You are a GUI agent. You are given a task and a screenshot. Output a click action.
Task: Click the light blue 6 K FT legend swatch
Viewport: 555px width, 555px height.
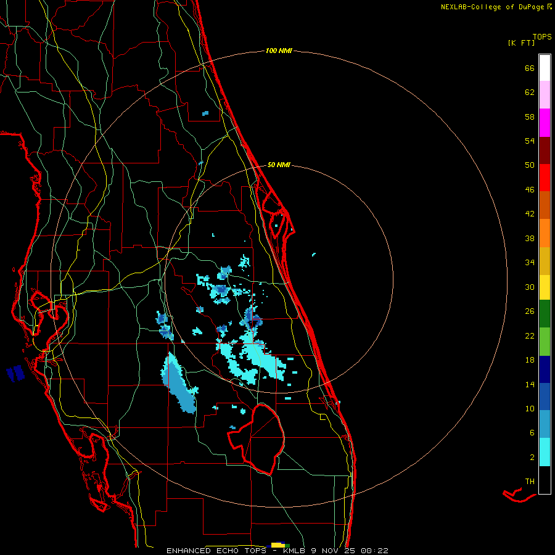click(x=545, y=424)
